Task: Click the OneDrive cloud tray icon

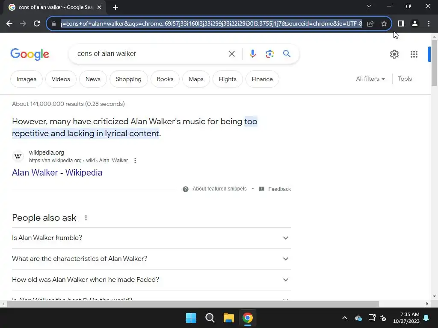Action: (358, 318)
